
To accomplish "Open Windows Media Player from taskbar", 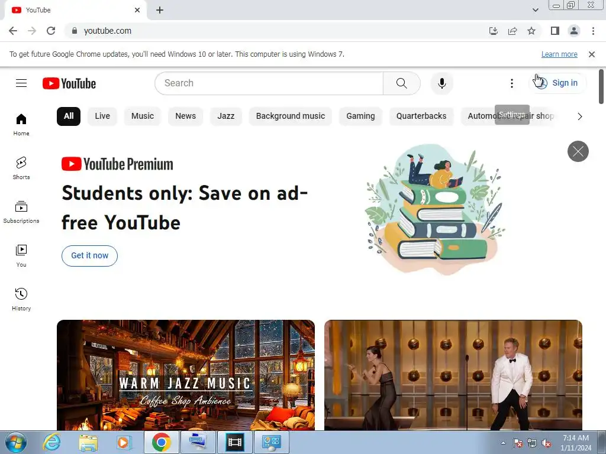I will (x=124, y=442).
